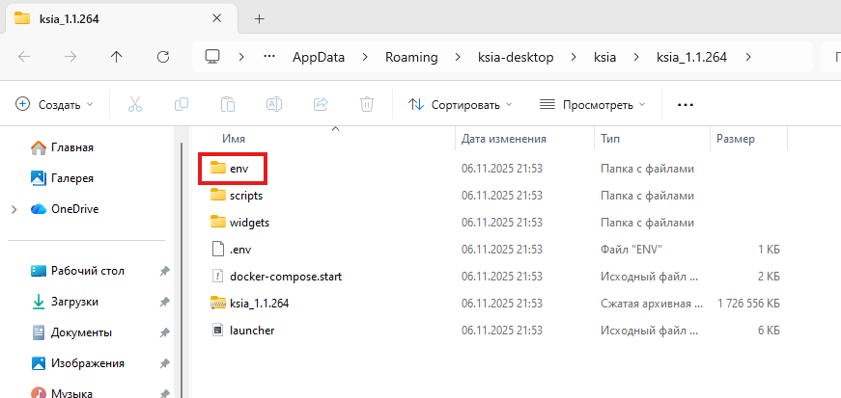Click the Paste clipboard icon
The height and width of the screenshot is (398, 841).
(228, 104)
